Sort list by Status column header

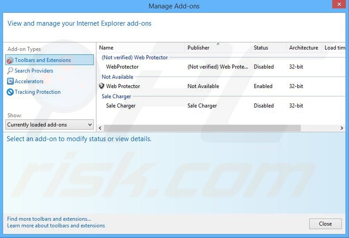(269, 48)
